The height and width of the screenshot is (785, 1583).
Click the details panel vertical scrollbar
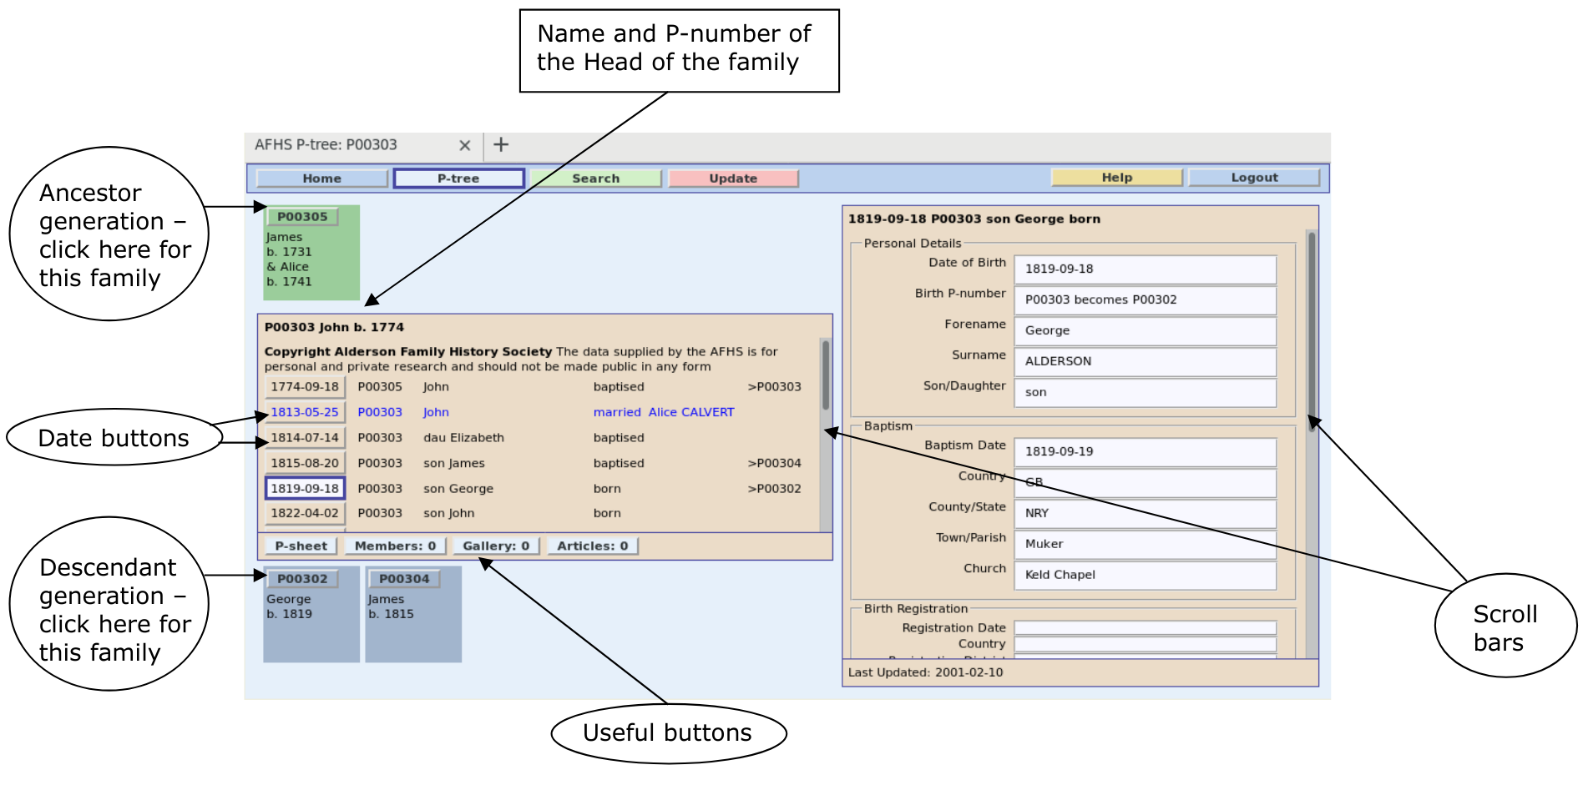coord(1312,334)
